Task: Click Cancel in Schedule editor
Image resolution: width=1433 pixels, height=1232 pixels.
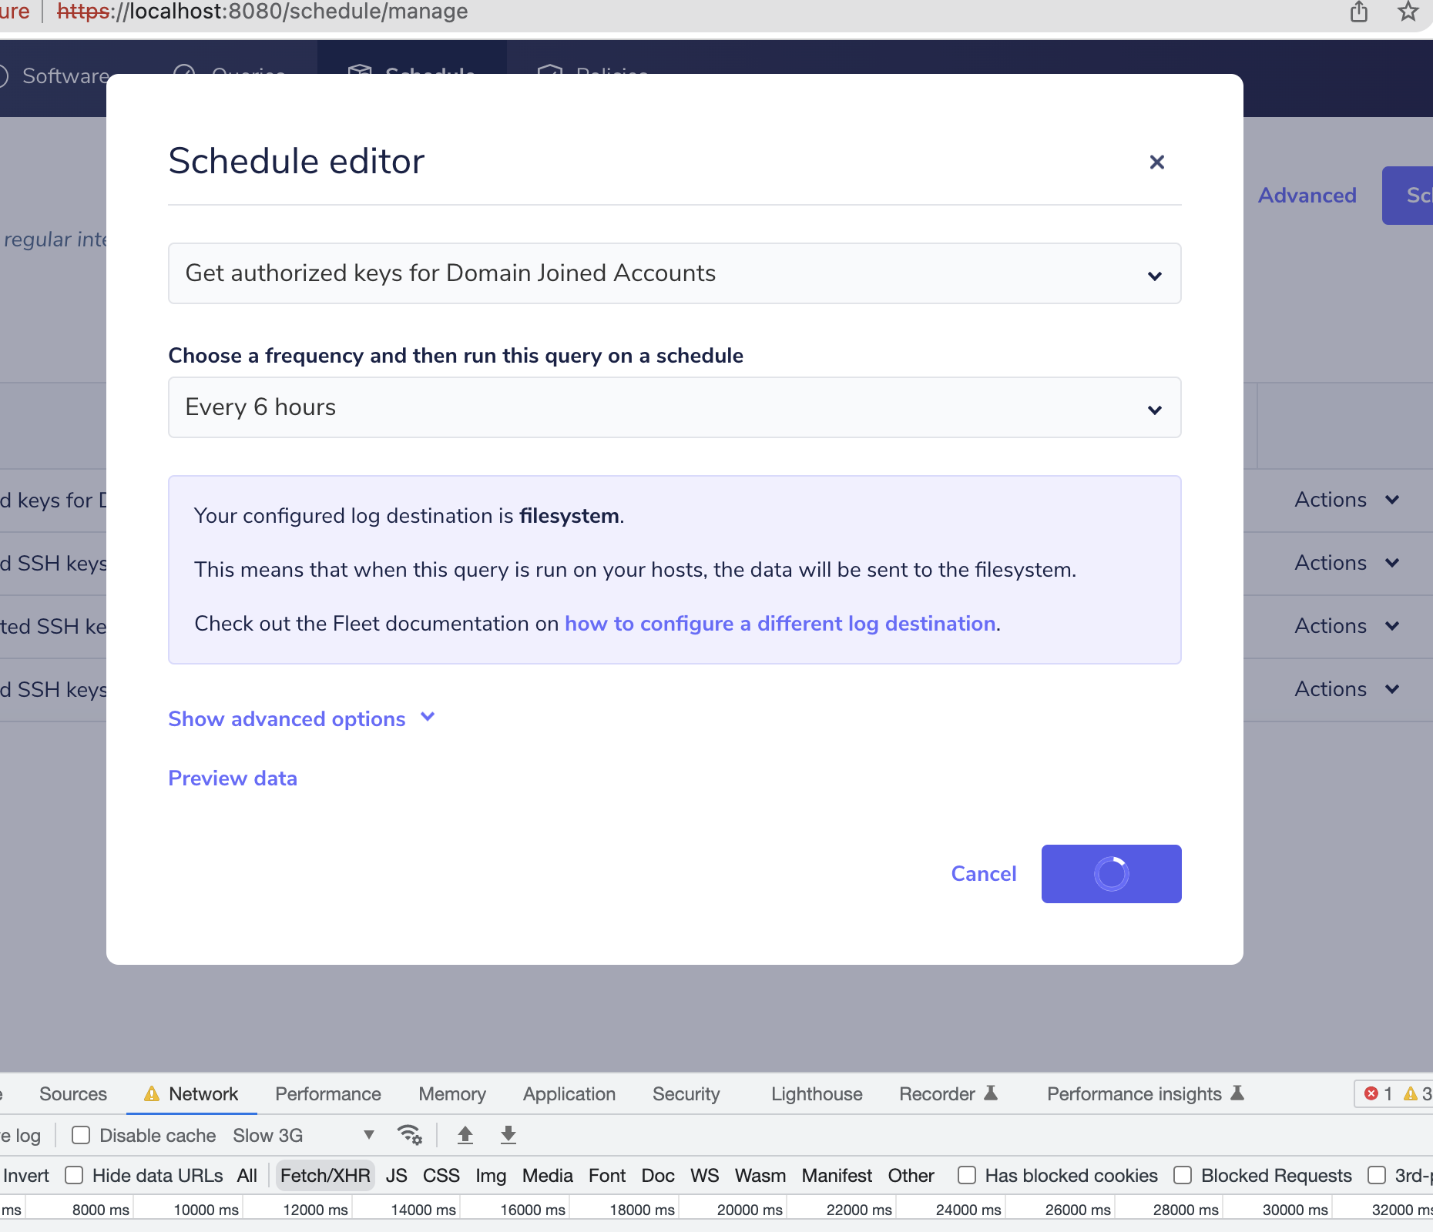Action: 984,873
